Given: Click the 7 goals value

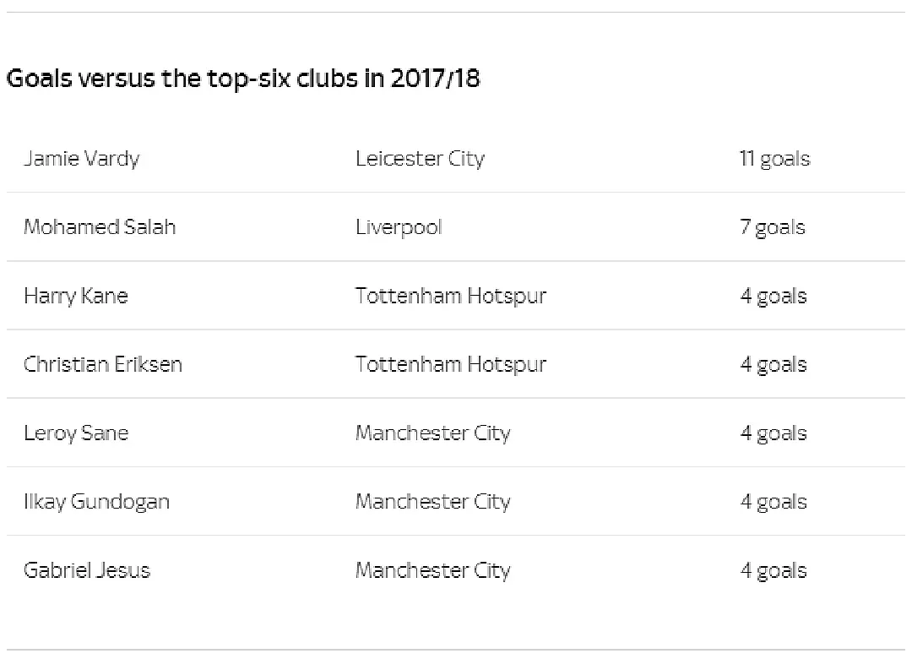Looking at the screenshot, I should tap(772, 227).
